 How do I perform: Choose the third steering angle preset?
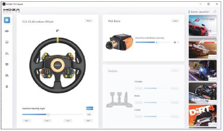68,121
